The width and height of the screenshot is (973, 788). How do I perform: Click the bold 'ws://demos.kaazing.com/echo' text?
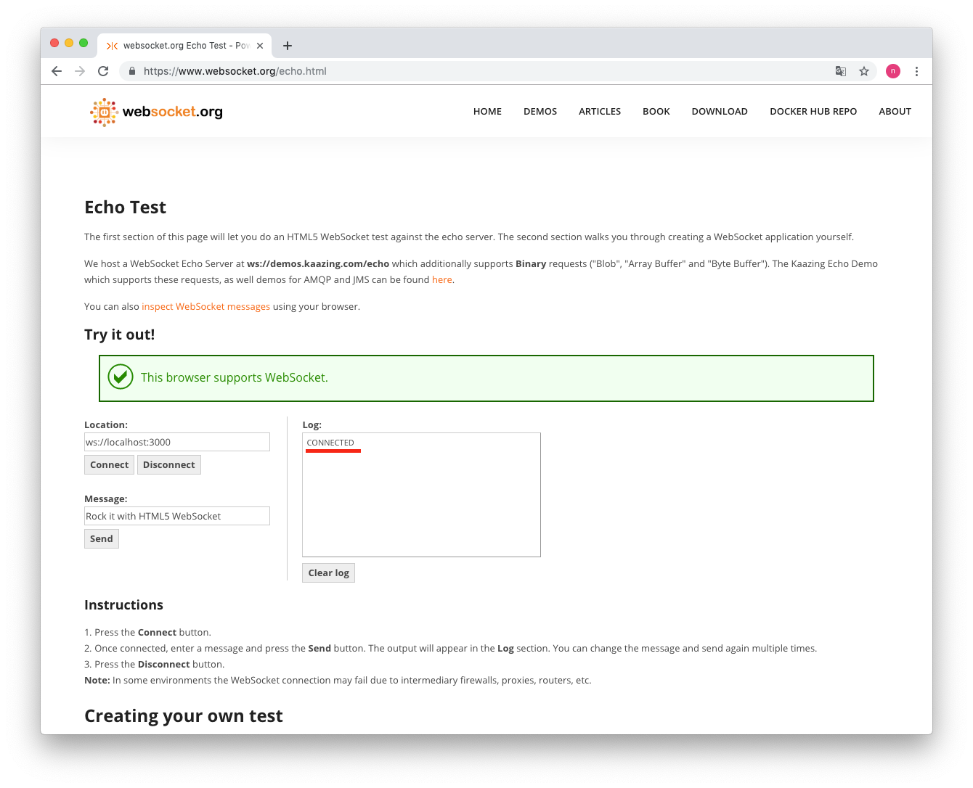pos(318,264)
